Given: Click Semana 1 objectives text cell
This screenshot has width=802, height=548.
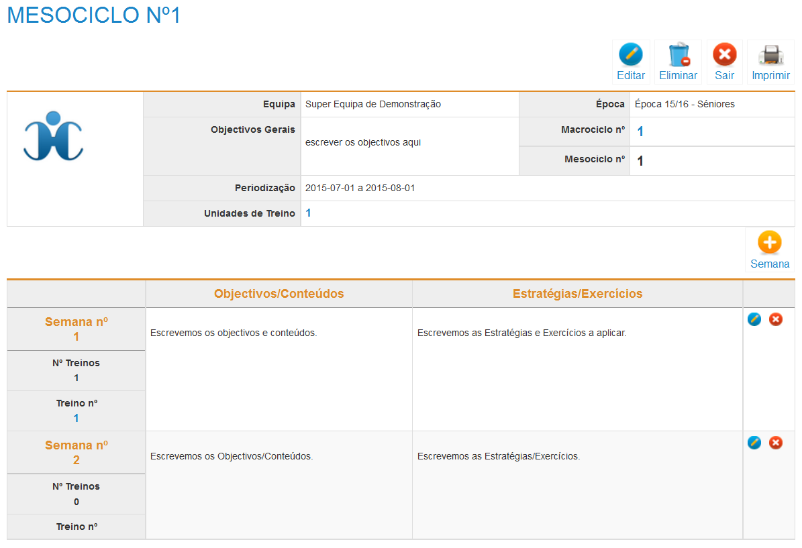Looking at the screenshot, I should click(234, 333).
